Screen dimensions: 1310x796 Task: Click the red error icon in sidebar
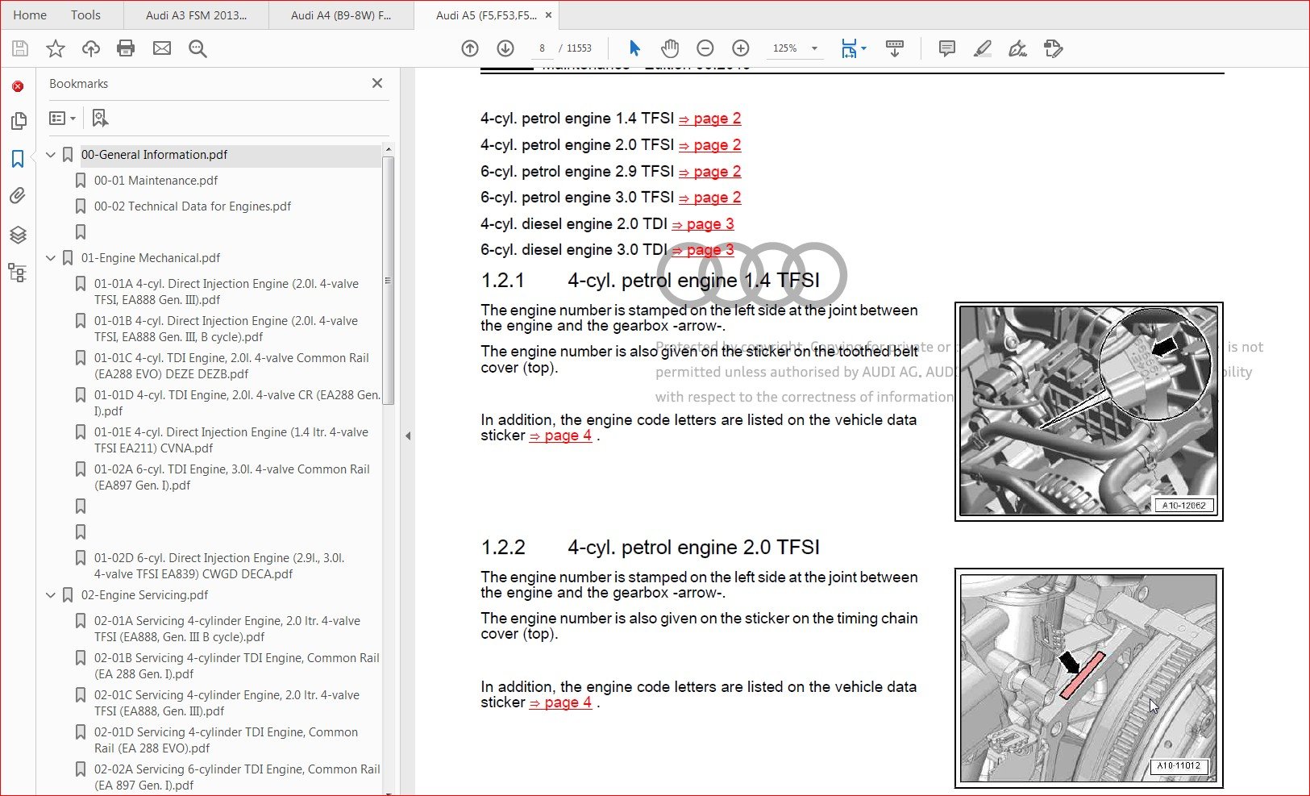(x=18, y=86)
